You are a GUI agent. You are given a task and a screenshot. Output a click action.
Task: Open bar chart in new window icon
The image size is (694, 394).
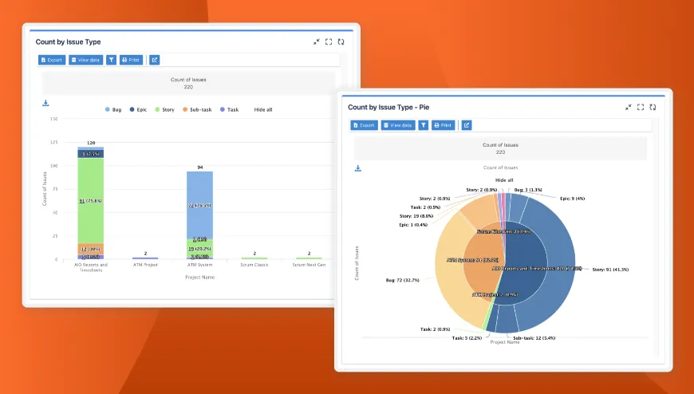click(154, 60)
